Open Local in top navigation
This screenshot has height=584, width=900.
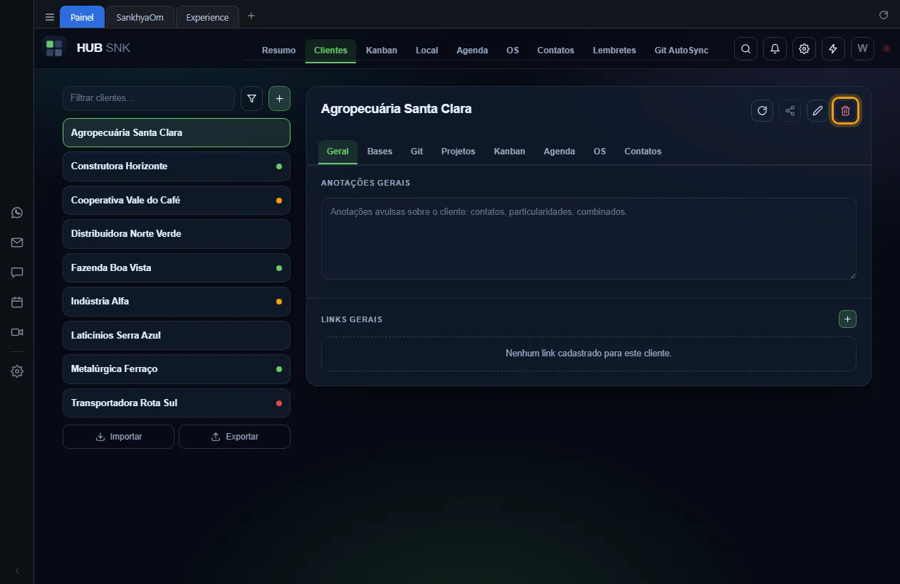[427, 51]
